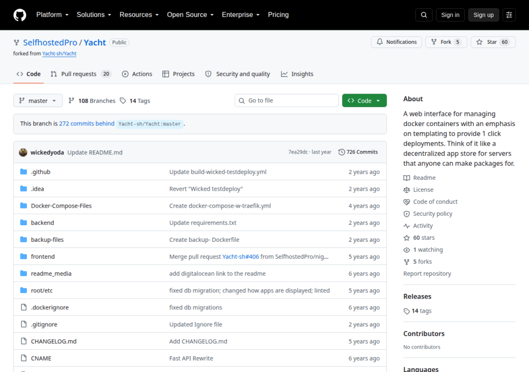The height and width of the screenshot is (372, 529).
Task: Click the pulse icon beside Activity
Action: click(407, 226)
